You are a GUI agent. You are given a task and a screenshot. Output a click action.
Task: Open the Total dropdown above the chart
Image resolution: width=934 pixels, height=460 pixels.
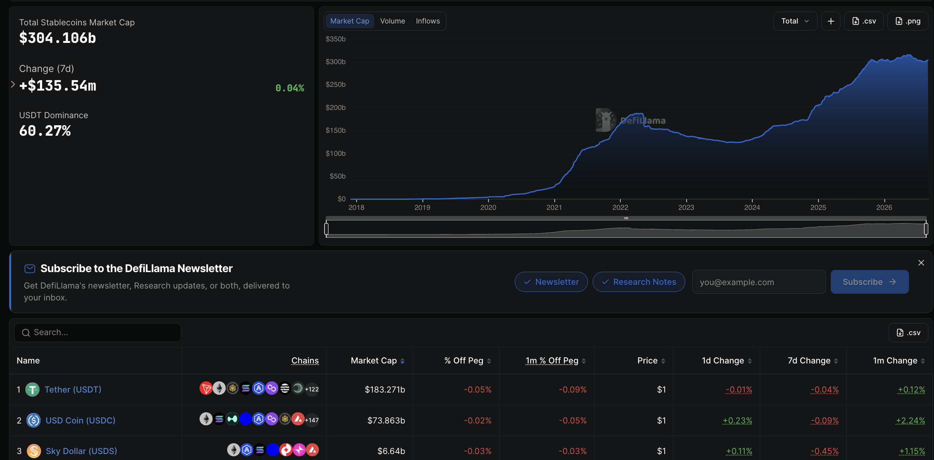795,21
